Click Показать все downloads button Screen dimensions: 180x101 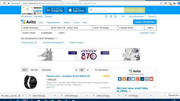(173, 95)
